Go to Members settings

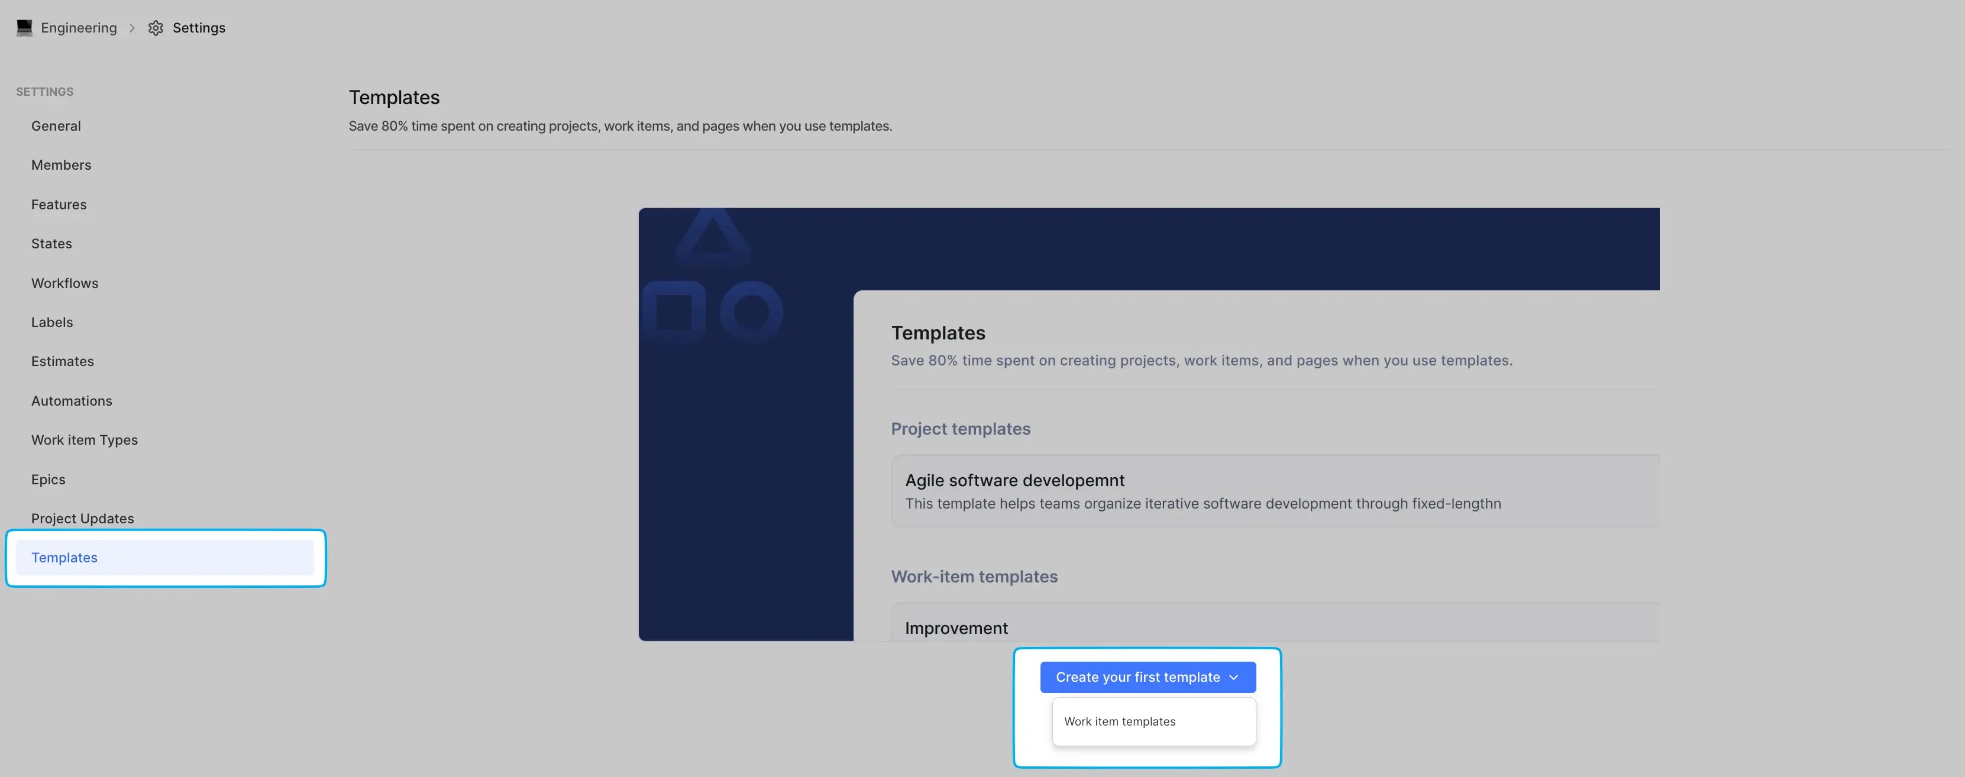61,165
